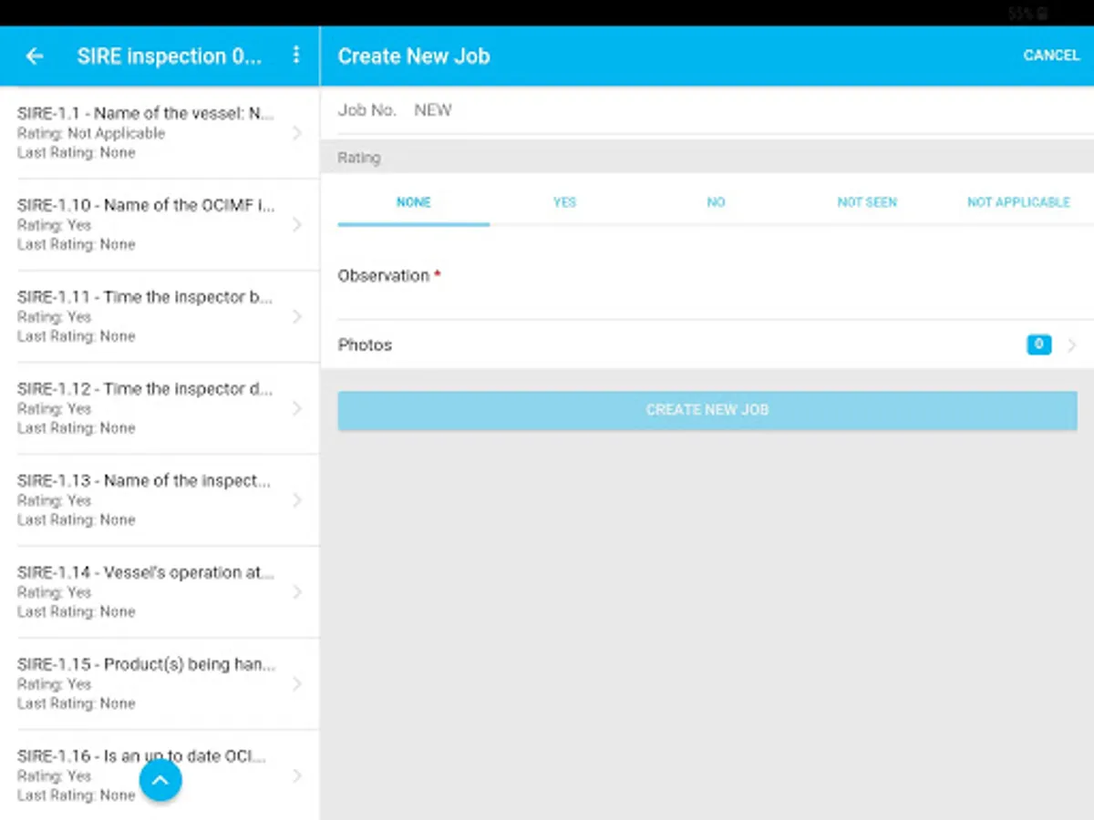Select the NOT APPLICABLE rating tab

tap(1018, 202)
